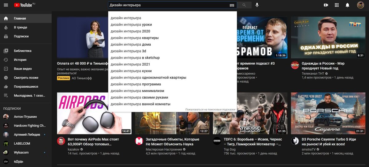Open the Top Dog channel avatar
This screenshot has width=369, height=167.
click(x=217, y=141)
